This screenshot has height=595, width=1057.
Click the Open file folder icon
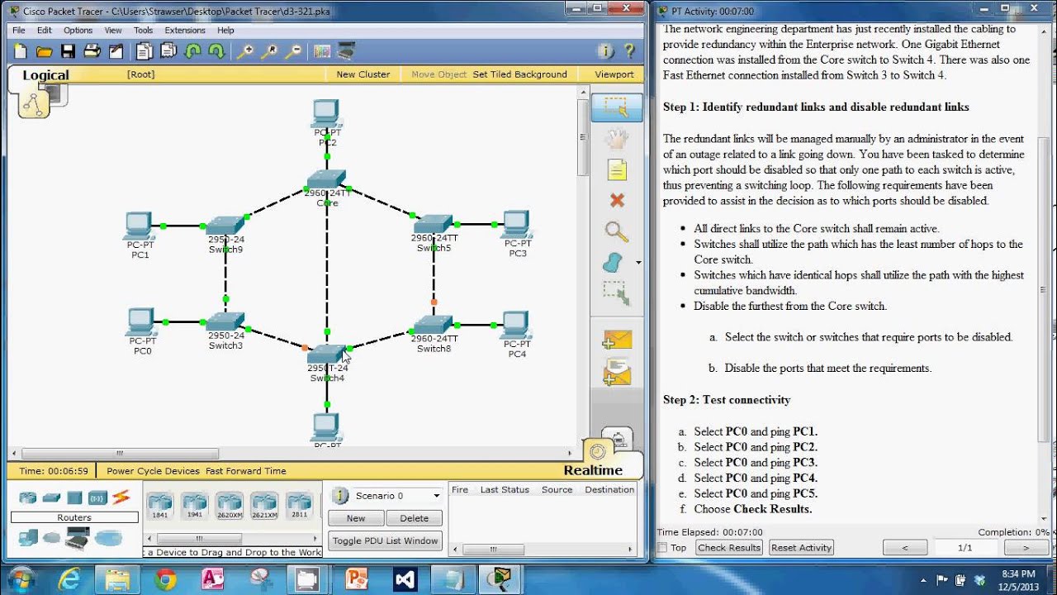click(x=44, y=51)
